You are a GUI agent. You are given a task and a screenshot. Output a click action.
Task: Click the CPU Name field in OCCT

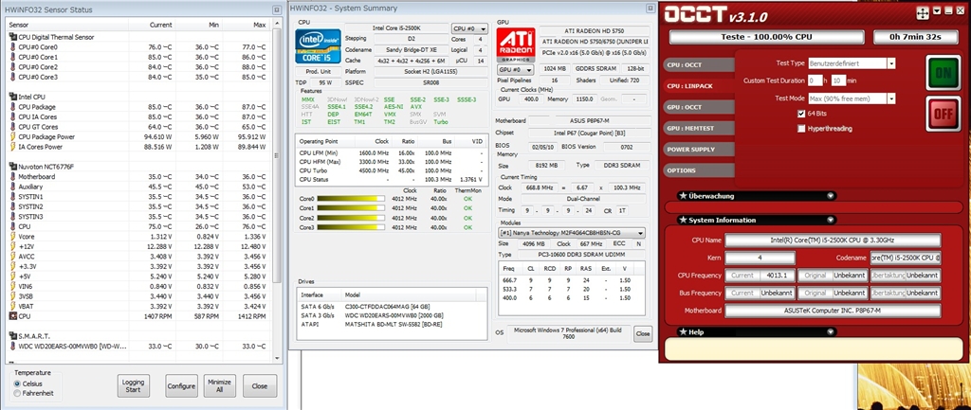(x=833, y=241)
